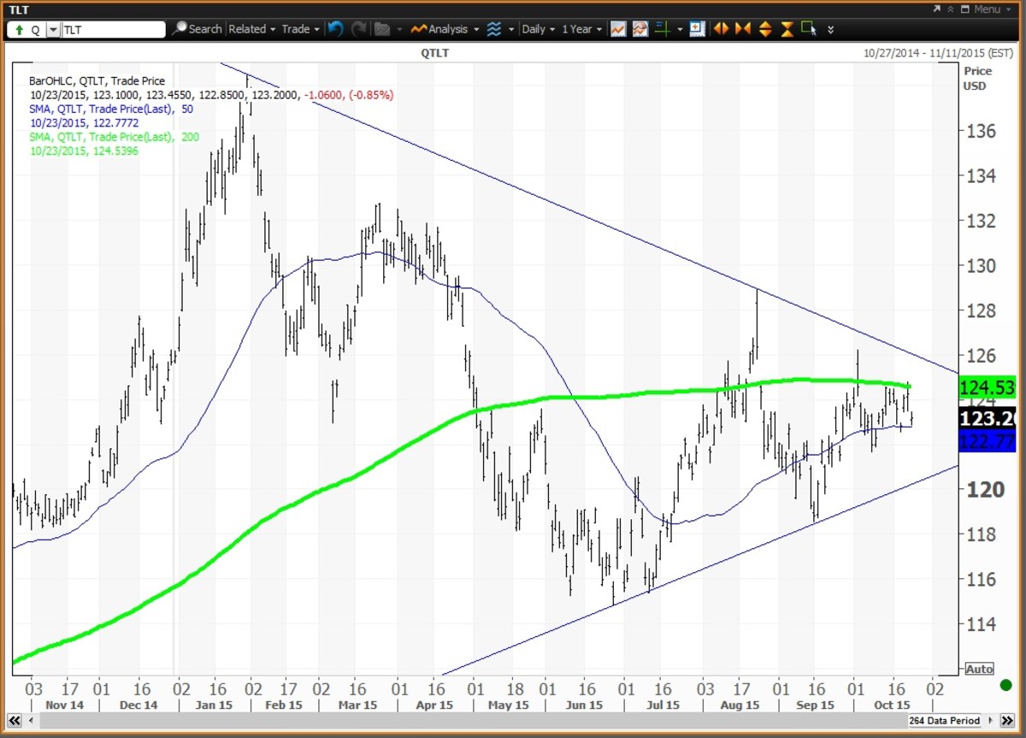
Task: Click the green 124.53 price tag
Action: pyautogui.click(x=987, y=387)
